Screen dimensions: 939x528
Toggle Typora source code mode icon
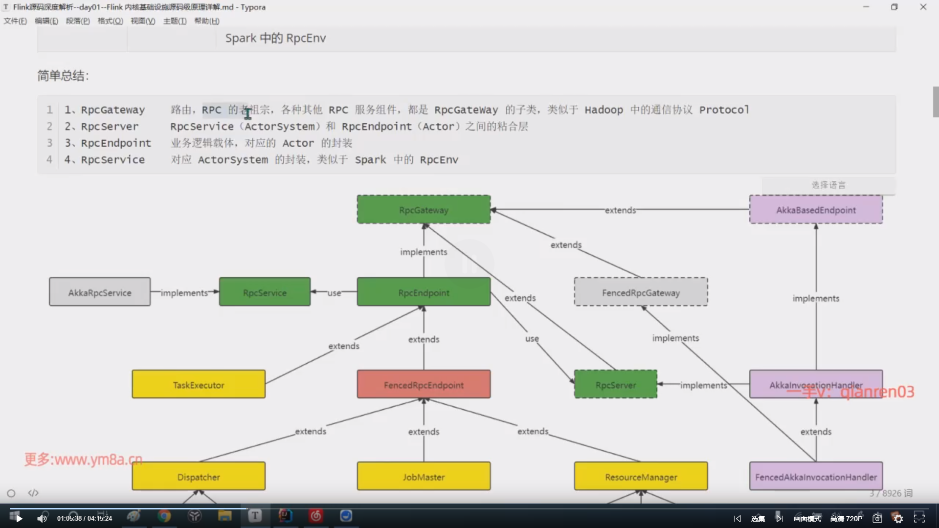click(33, 493)
